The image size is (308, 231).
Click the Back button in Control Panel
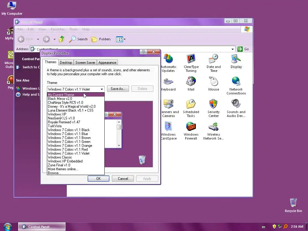pyautogui.click(x=26, y=39)
